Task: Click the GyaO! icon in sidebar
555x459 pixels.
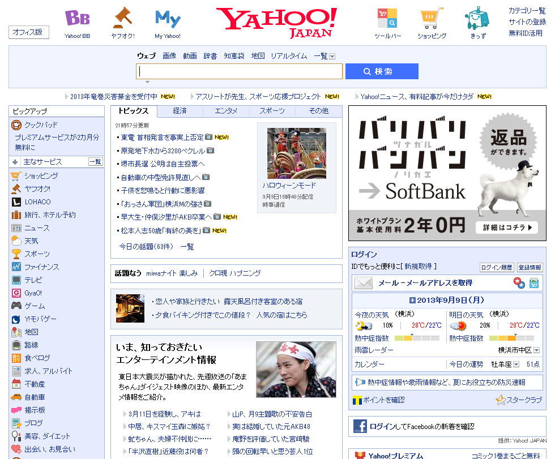Action: [x=16, y=293]
